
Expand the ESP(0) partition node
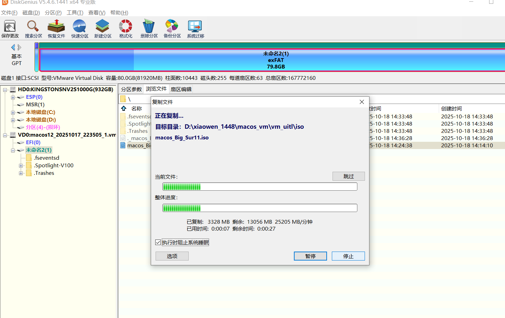pos(13,97)
